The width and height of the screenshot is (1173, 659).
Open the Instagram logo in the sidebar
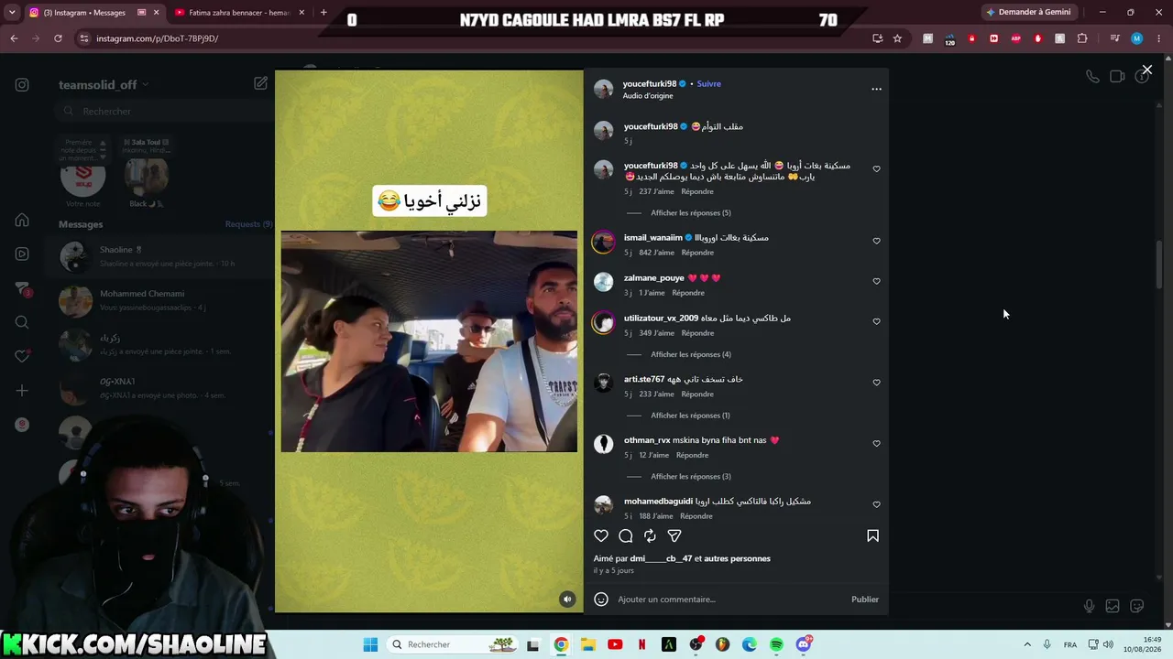coord(22,85)
